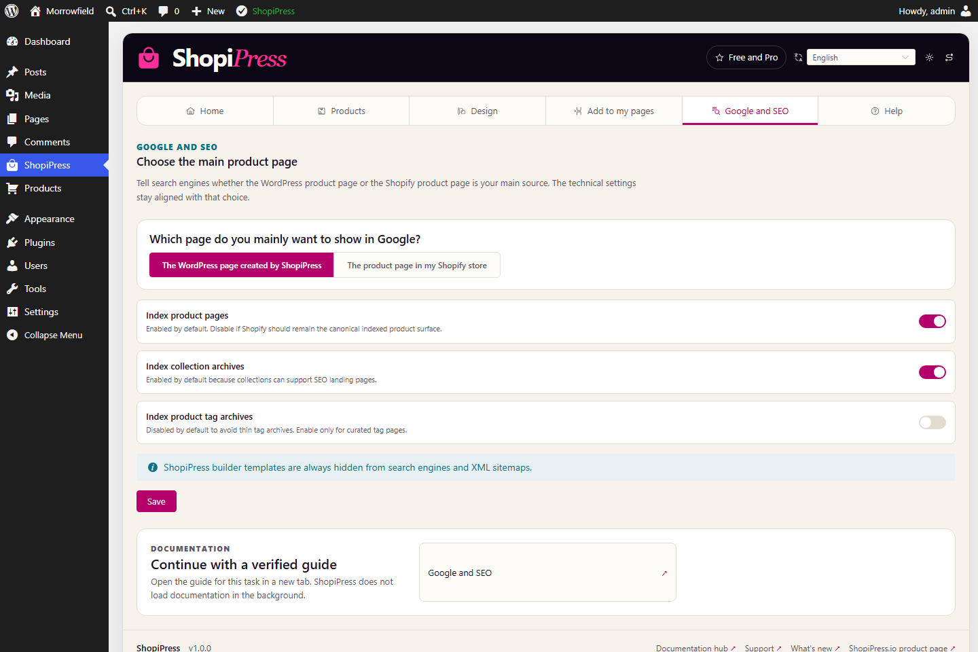Choose product page in my Shopify store
Image resolution: width=978 pixels, height=652 pixels.
[417, 265]
